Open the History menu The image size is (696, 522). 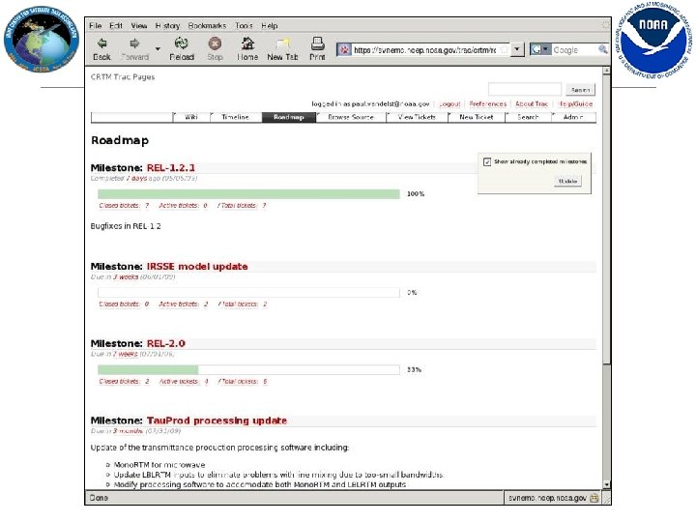168,26
